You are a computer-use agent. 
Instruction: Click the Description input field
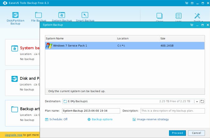pos(173,111)
